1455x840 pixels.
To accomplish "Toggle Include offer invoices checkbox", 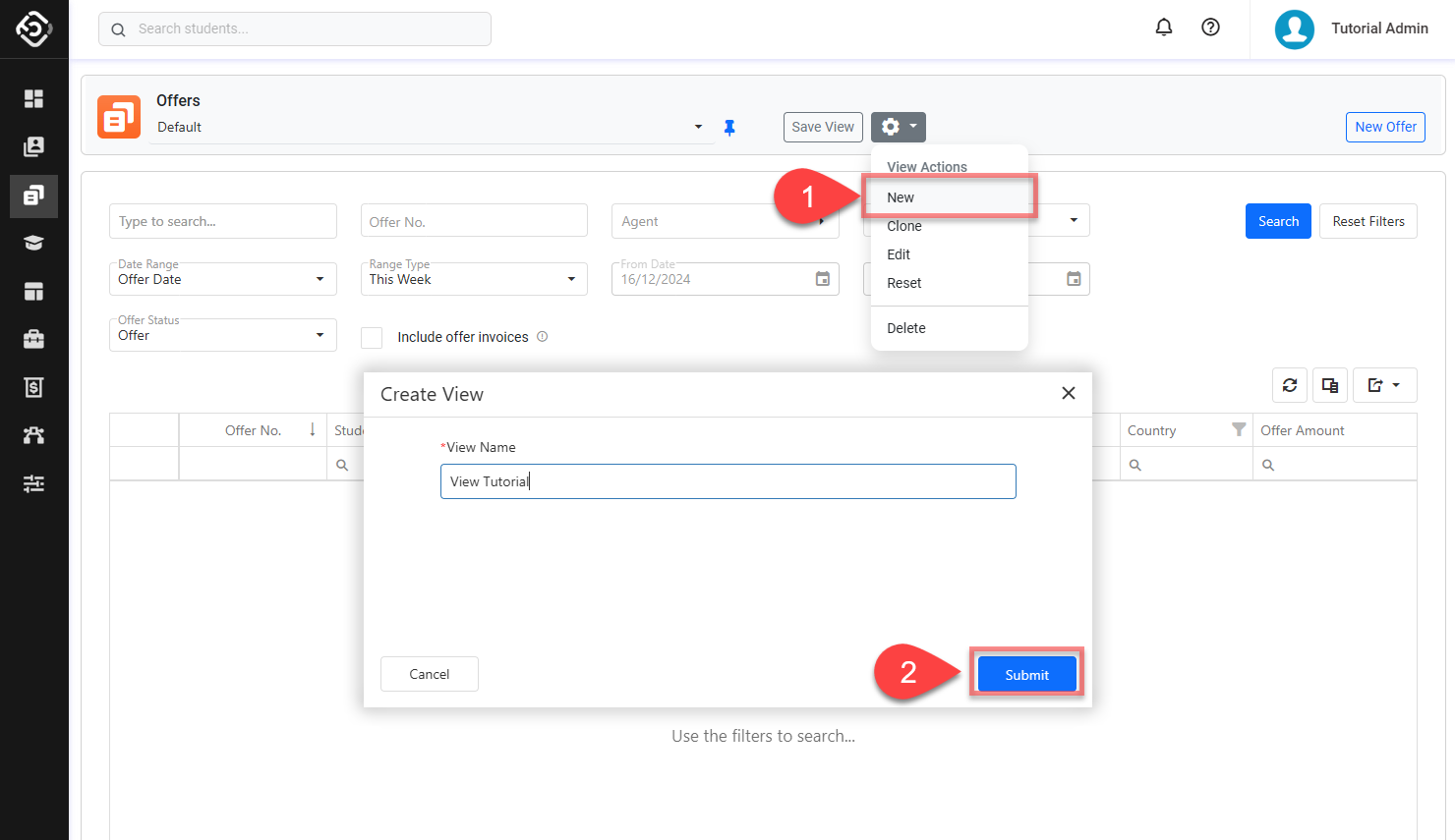I will point(372,338).
